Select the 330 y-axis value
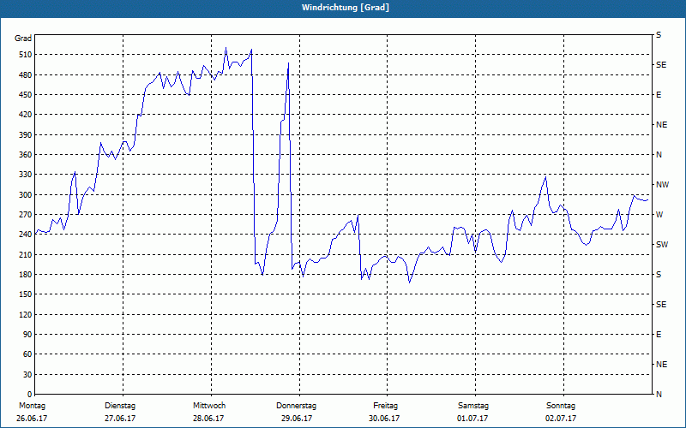This screenshot has width=686, height=428. pos(26,175)
